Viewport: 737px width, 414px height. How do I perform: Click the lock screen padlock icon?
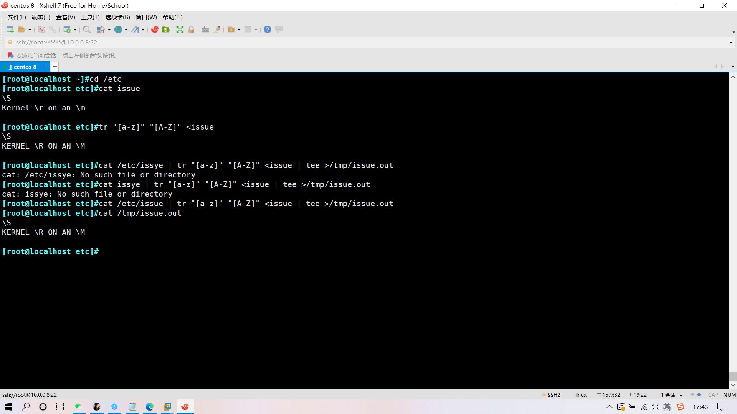pos(191,30)
